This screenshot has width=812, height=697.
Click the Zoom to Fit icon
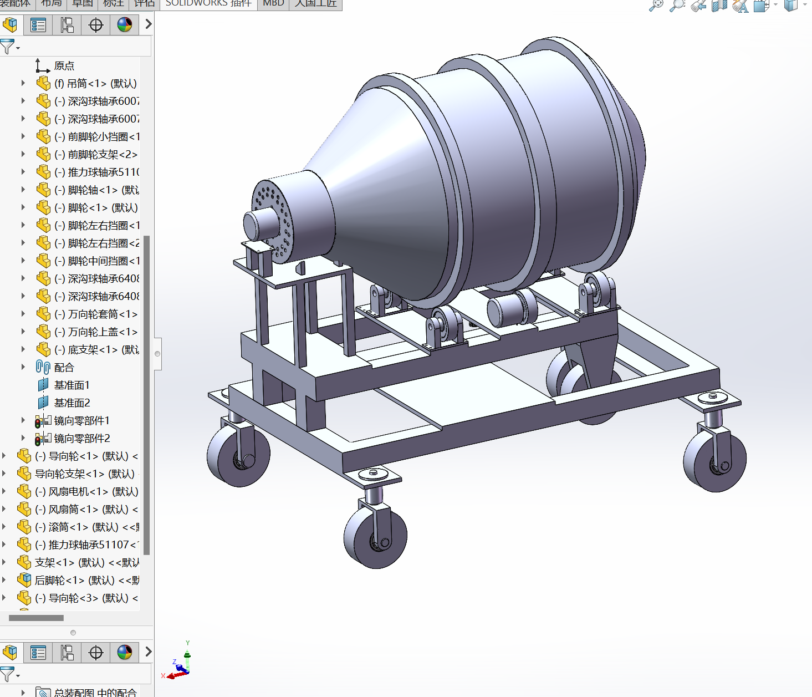click(x=656, y=6)
